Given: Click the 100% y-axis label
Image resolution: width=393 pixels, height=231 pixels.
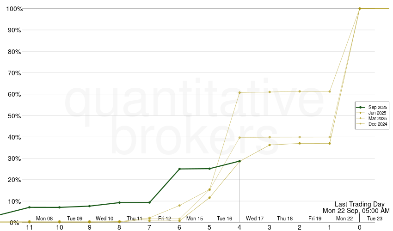Looking at the screenshot, I should (14, 9).
